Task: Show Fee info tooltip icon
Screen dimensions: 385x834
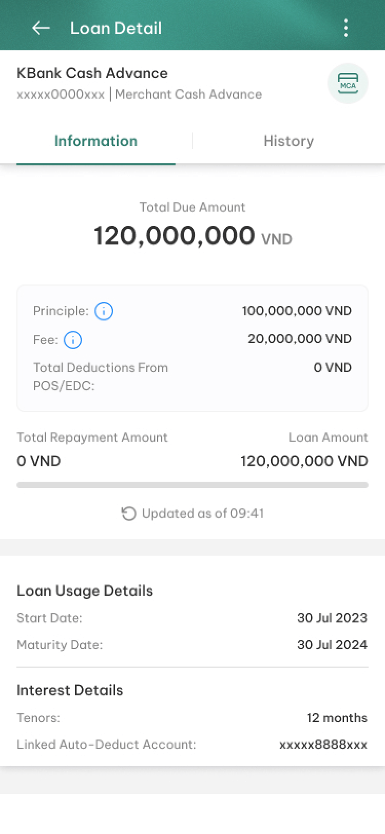Action: click(73, 340)
